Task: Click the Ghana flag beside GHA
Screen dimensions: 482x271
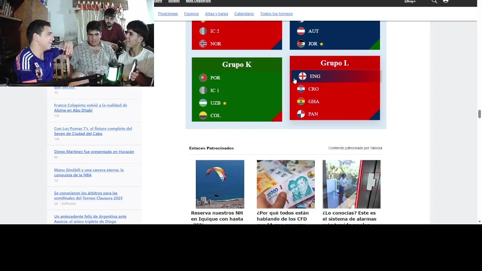Action: pos(301,102)
